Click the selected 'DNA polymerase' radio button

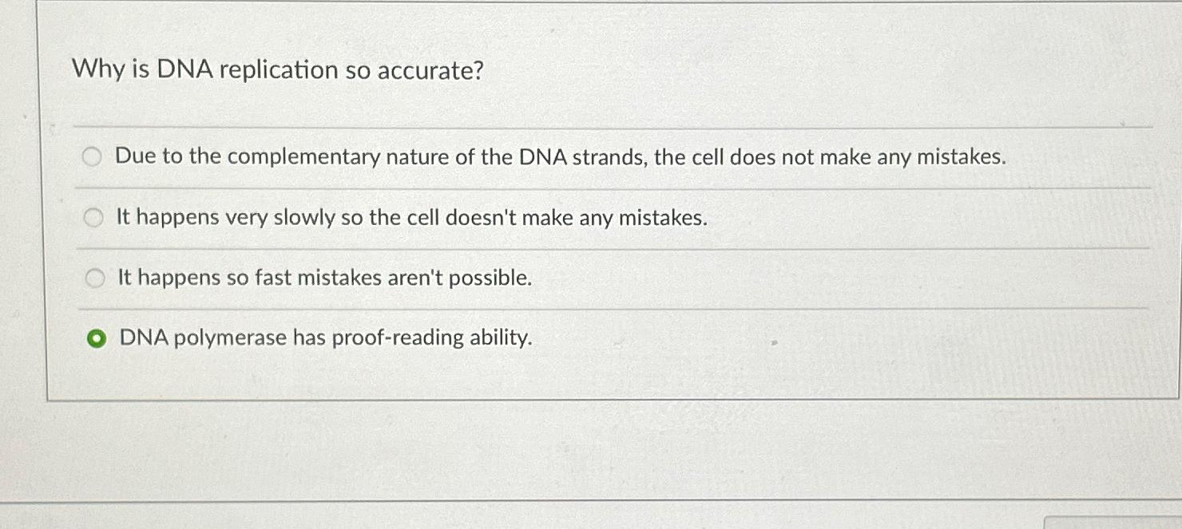[x=97, y=338]
